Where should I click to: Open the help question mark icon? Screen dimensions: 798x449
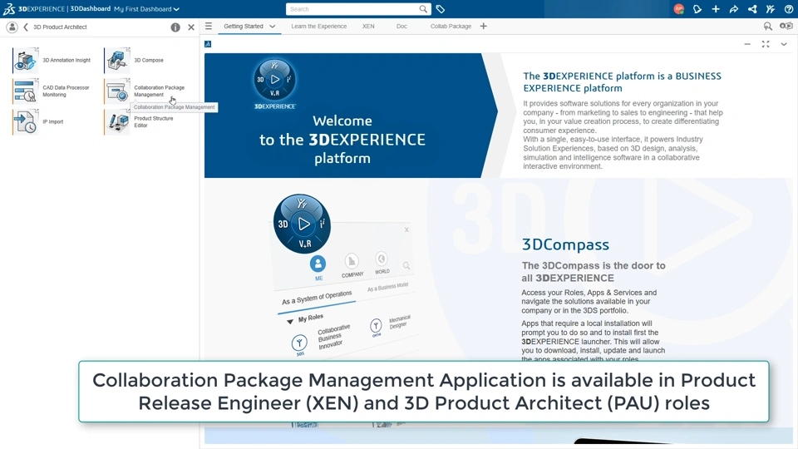tap(789, 9)
